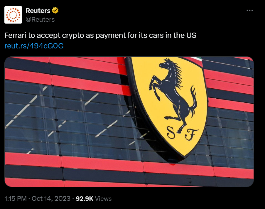
Task: Click the 92.9K view count
Action: pyautogui.click(x=85, y=198)
